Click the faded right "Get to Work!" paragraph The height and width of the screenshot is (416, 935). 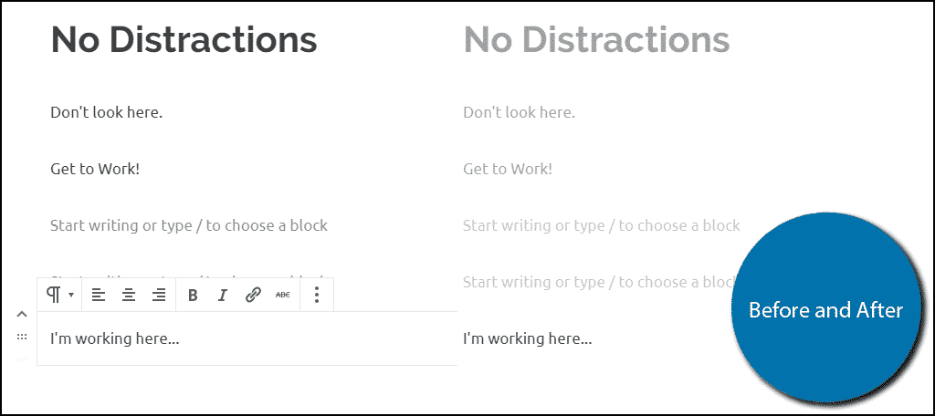[x=508, y=170]
